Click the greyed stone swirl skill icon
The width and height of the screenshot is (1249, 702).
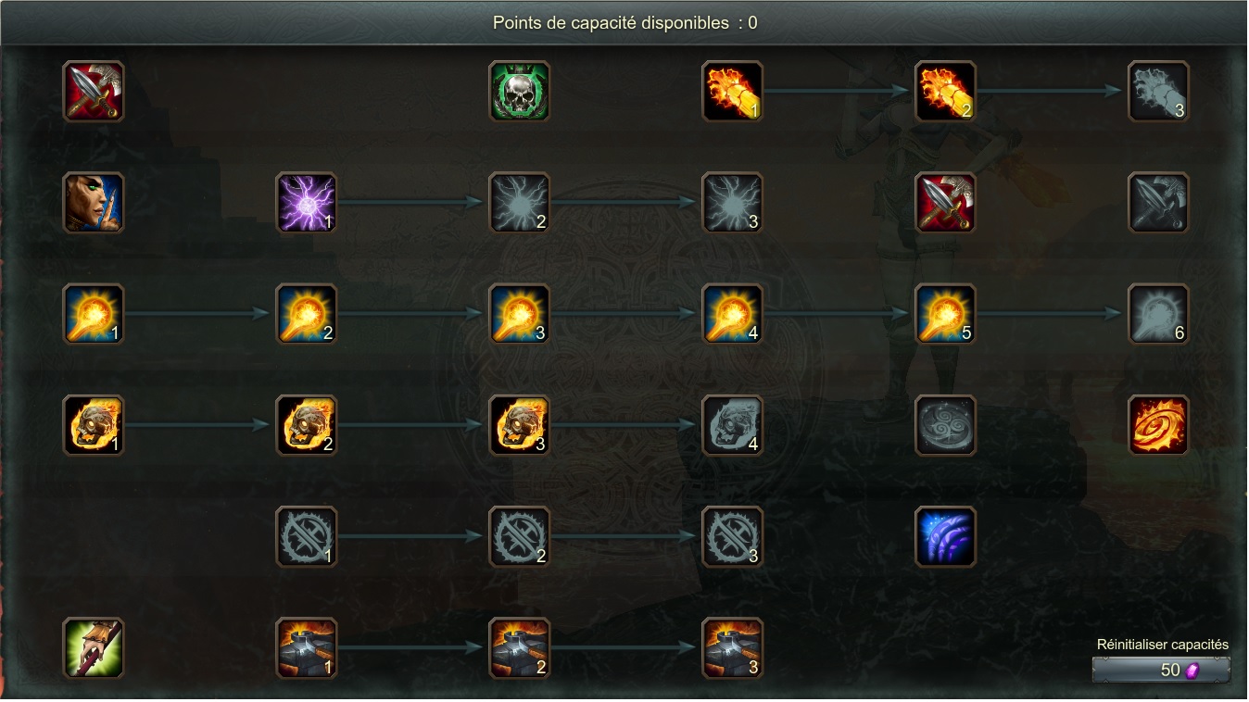pyautogui.click(x=945, y=425)
